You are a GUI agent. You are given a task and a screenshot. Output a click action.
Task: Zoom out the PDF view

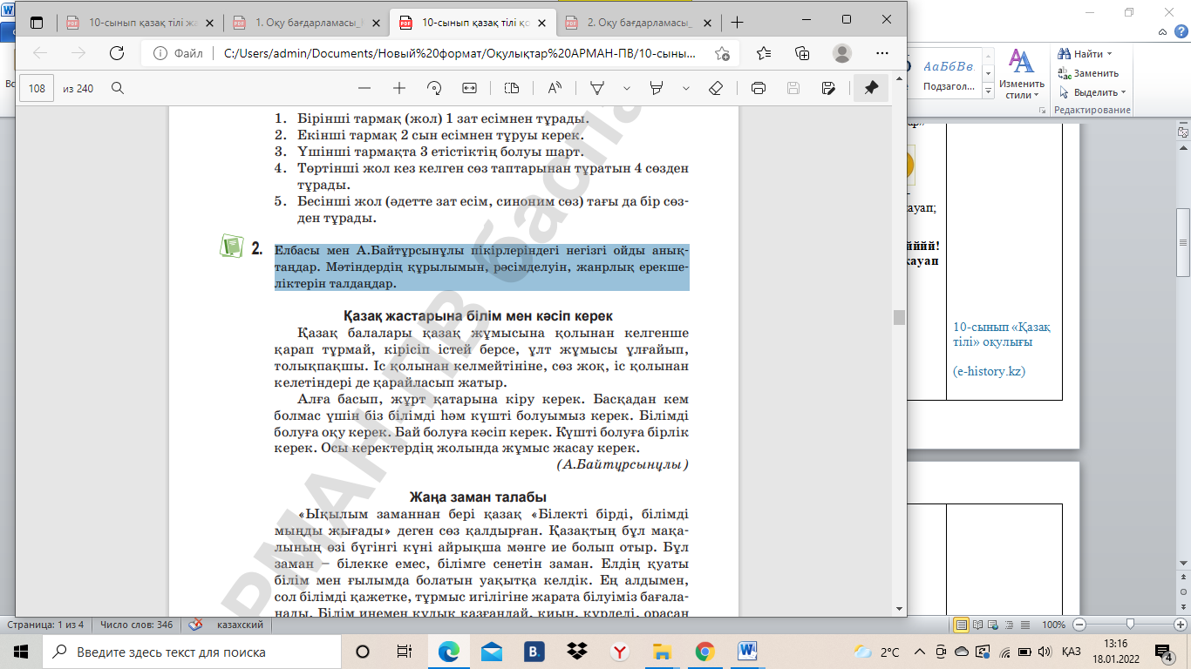[x=364, y=88]
